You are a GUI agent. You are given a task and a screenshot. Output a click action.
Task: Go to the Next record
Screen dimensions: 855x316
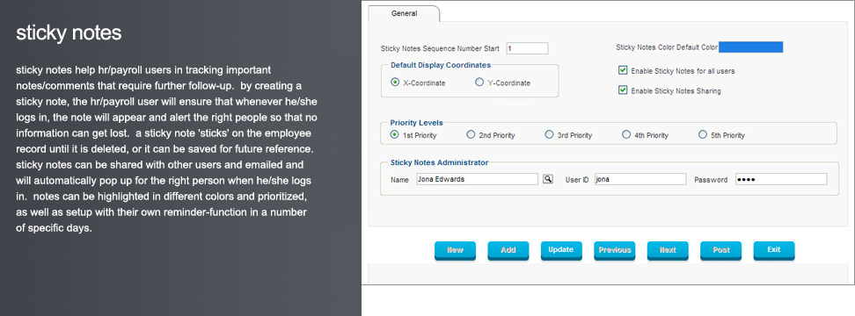click(x=668, y=250)
